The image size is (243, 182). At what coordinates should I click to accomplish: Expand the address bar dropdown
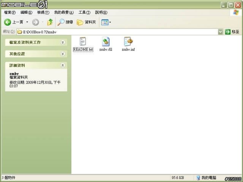pyautogui.click(x=220, y=32)
